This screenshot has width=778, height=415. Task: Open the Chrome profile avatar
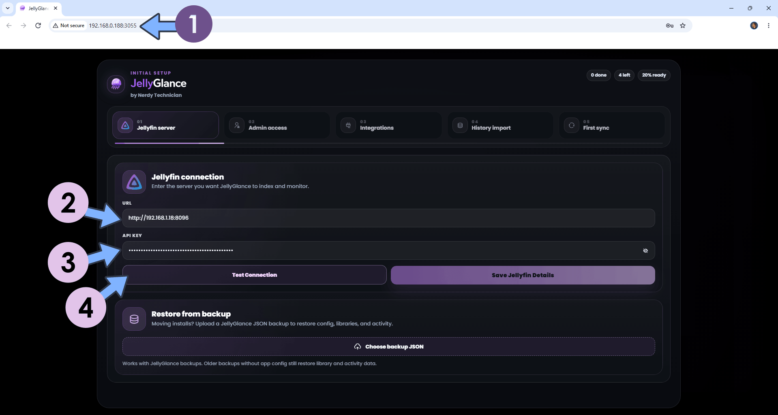pos(754,26)
